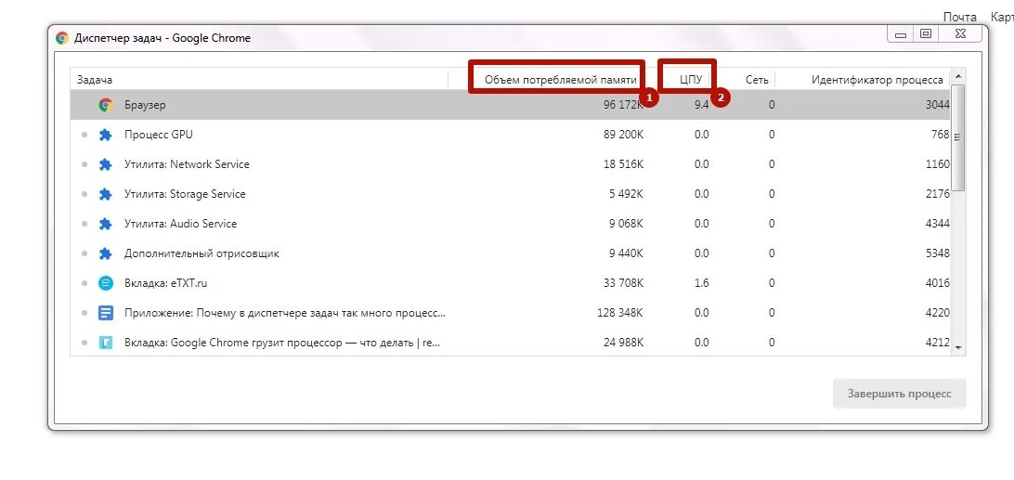Viewport: 1014px width, 480px height.
Task: Click the puzzle icon of Дополнительный отрисовщик
Action: point(106,253)
